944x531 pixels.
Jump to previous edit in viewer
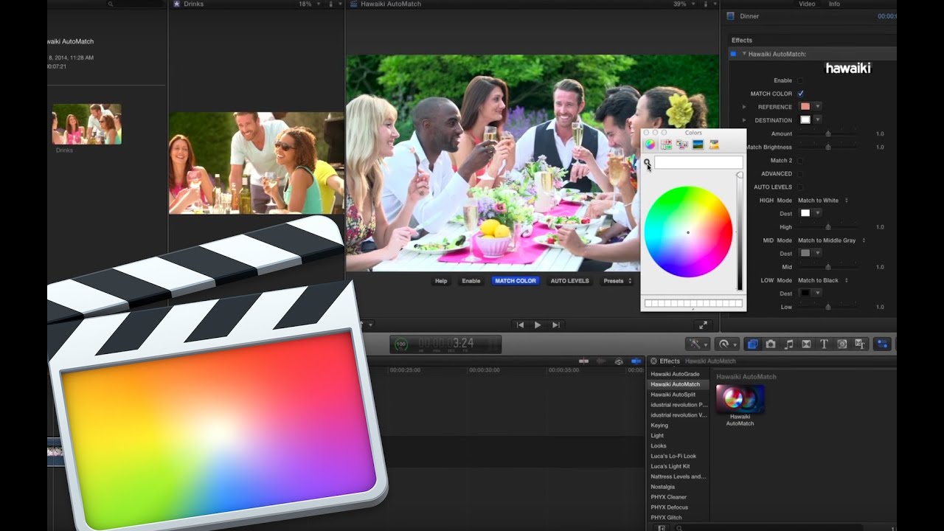click(x=520, y=324)
